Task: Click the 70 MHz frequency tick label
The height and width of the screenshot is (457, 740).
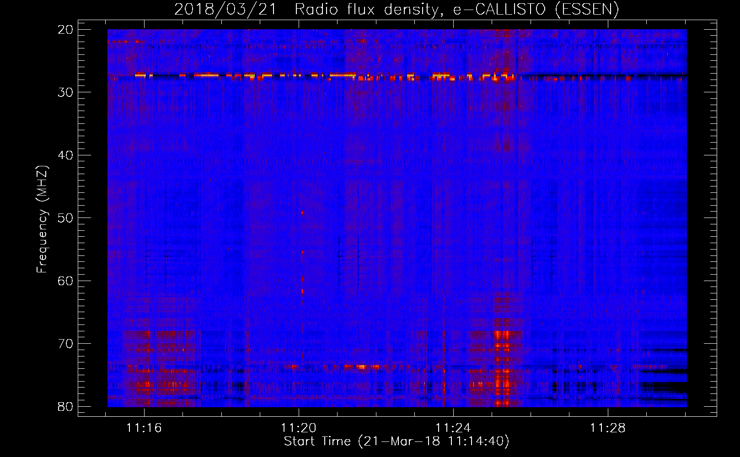Action: click(x=66, y=344)
